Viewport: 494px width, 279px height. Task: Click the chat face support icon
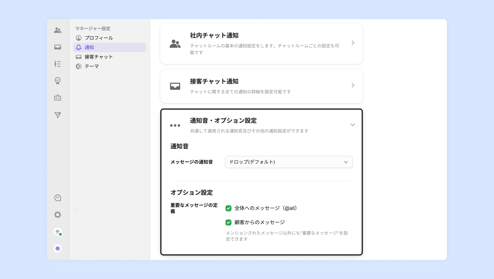coord(58,198)
